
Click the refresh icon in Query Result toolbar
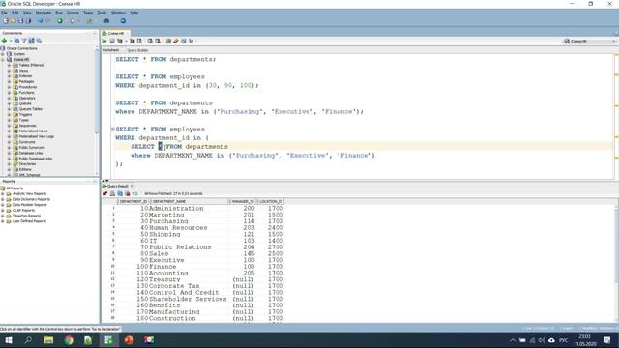tap(120, 193)
